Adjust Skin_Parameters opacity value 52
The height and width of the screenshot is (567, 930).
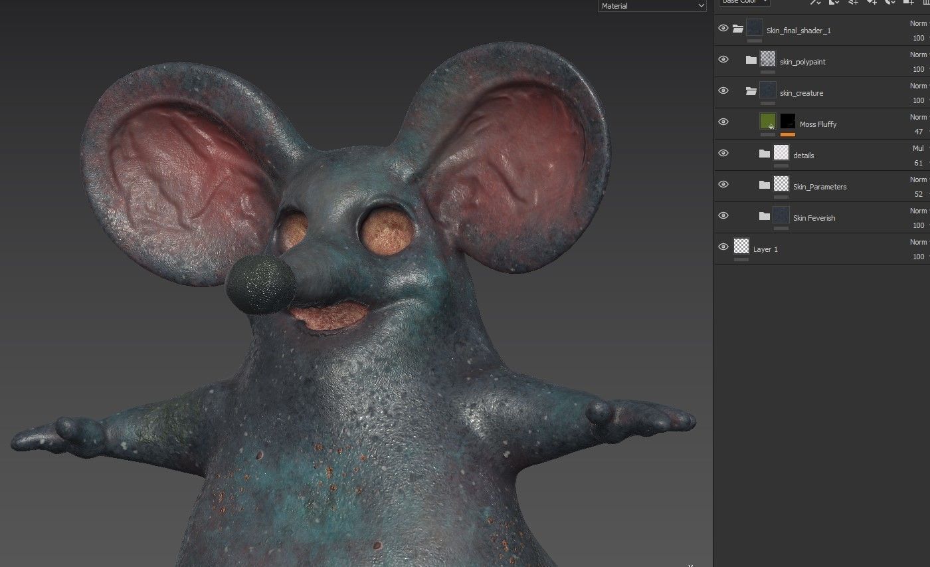919,194
